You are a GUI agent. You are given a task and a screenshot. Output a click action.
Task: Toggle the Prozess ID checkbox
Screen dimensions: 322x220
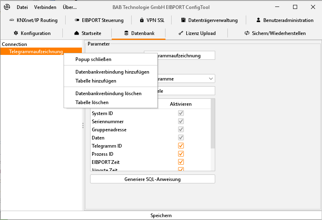tap(181, 154)
